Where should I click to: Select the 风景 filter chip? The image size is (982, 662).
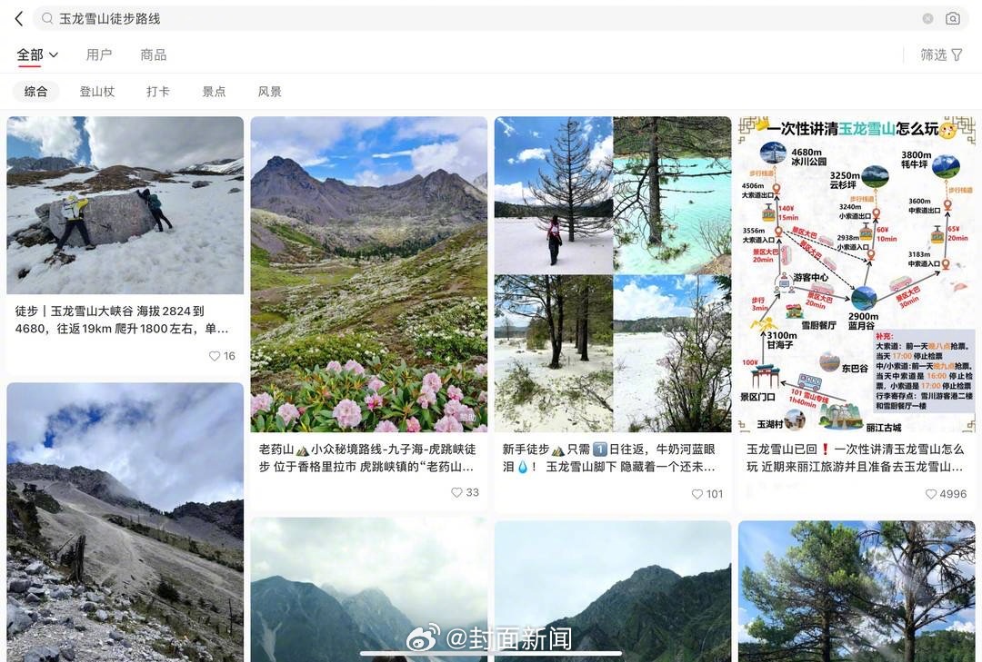pyautogui.click(x=270, y=92)
